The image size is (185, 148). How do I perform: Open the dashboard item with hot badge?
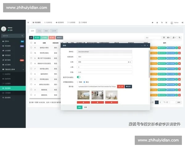click(13, 41)
